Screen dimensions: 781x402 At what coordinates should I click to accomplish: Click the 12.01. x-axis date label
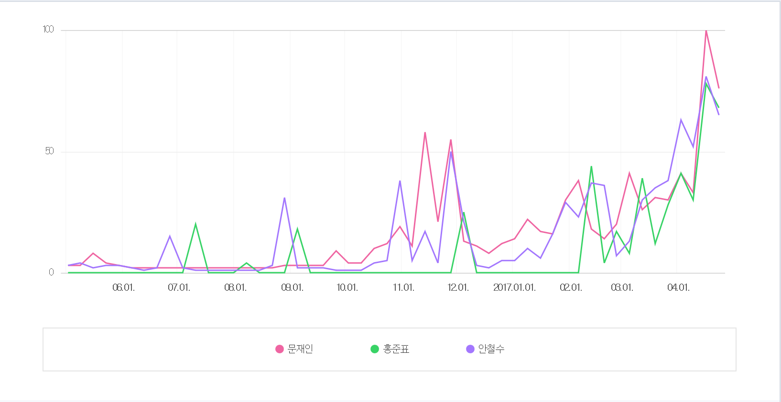pyautogui.click(x=458, y=287)
